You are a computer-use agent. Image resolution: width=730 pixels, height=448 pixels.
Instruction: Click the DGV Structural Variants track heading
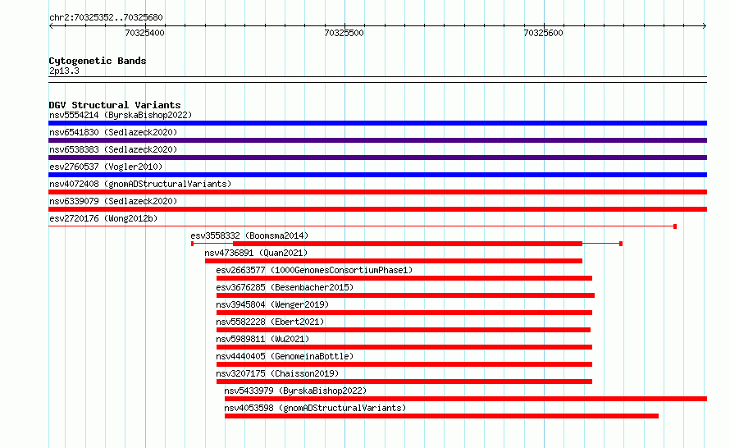click(x=115, y=105)
